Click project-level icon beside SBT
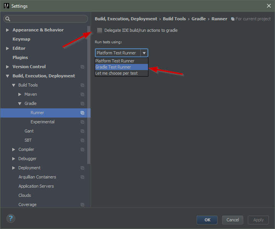275x229 pixels. click(83, 140)
